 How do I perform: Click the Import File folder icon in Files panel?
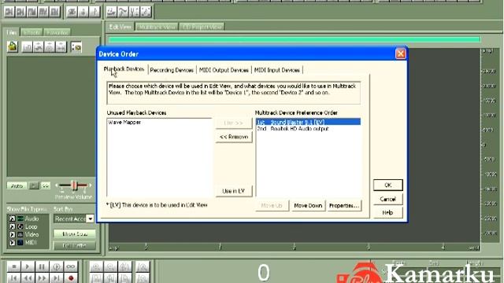(13, 47)
